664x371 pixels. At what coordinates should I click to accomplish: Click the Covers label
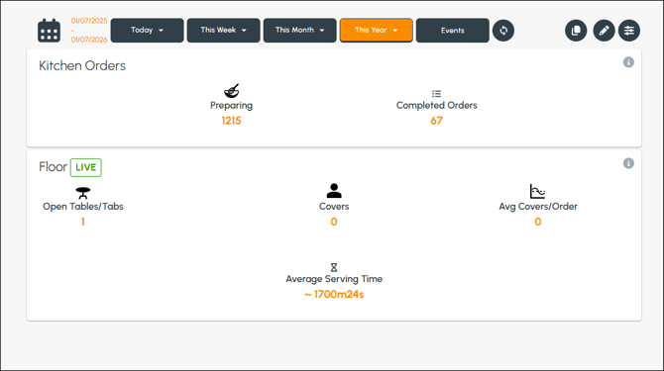click(x=334, y=207)
